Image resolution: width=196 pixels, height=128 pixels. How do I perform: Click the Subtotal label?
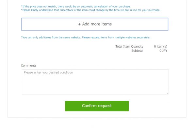tap(137, 51)
